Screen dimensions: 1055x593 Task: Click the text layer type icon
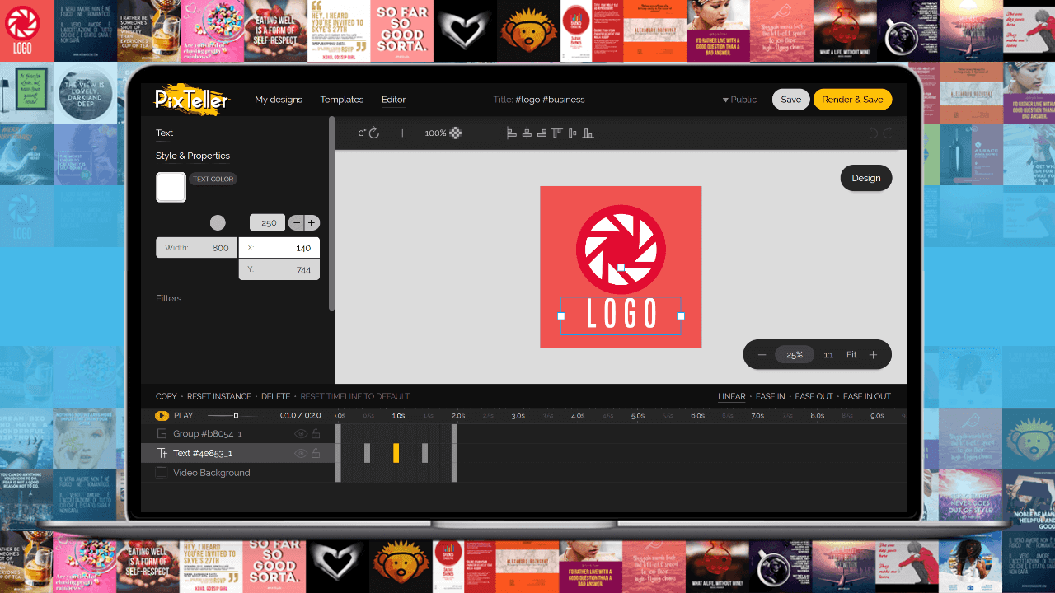pos(161,453)
